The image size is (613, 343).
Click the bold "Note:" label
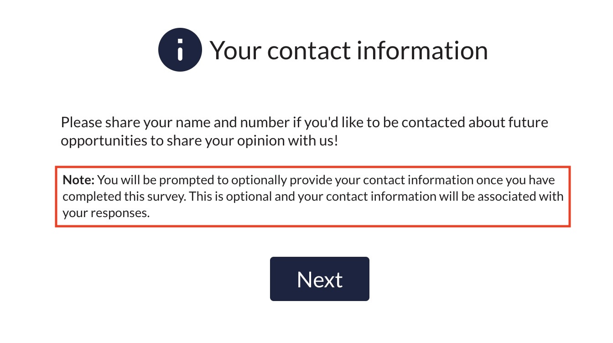click(x=78, y=180)
